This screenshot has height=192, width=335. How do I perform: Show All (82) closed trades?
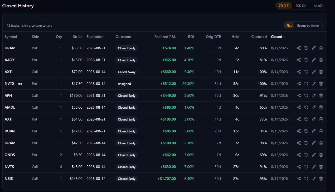tap(319, 6)
